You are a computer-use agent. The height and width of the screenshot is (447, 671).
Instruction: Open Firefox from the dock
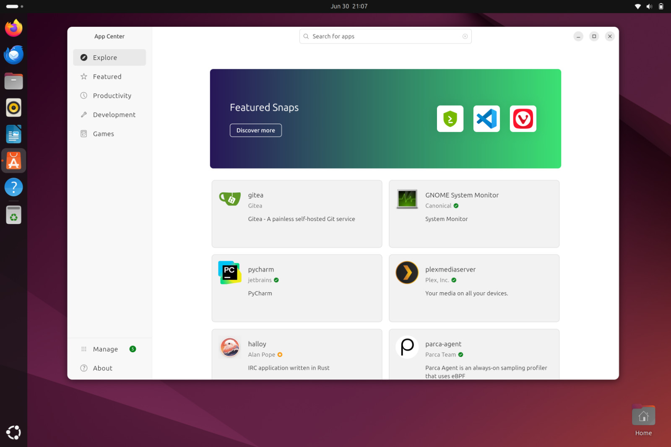[14, 28]
